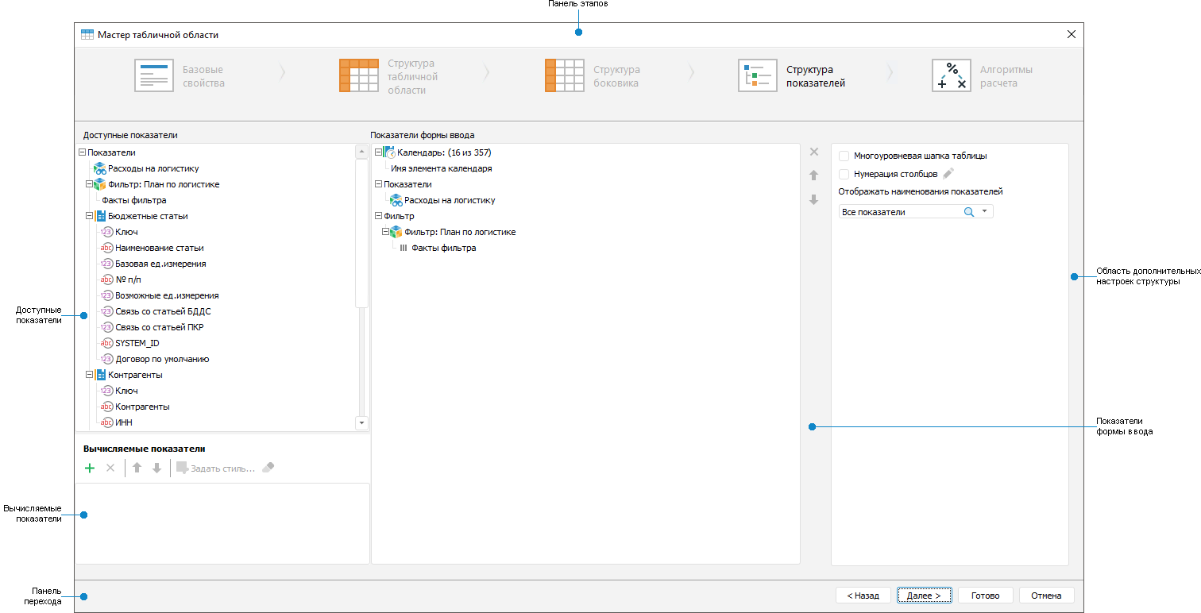Screen dimensions: 1201x613
Task: Click the Контрагенты dictionary icon
Action: (x=100, y=375)
